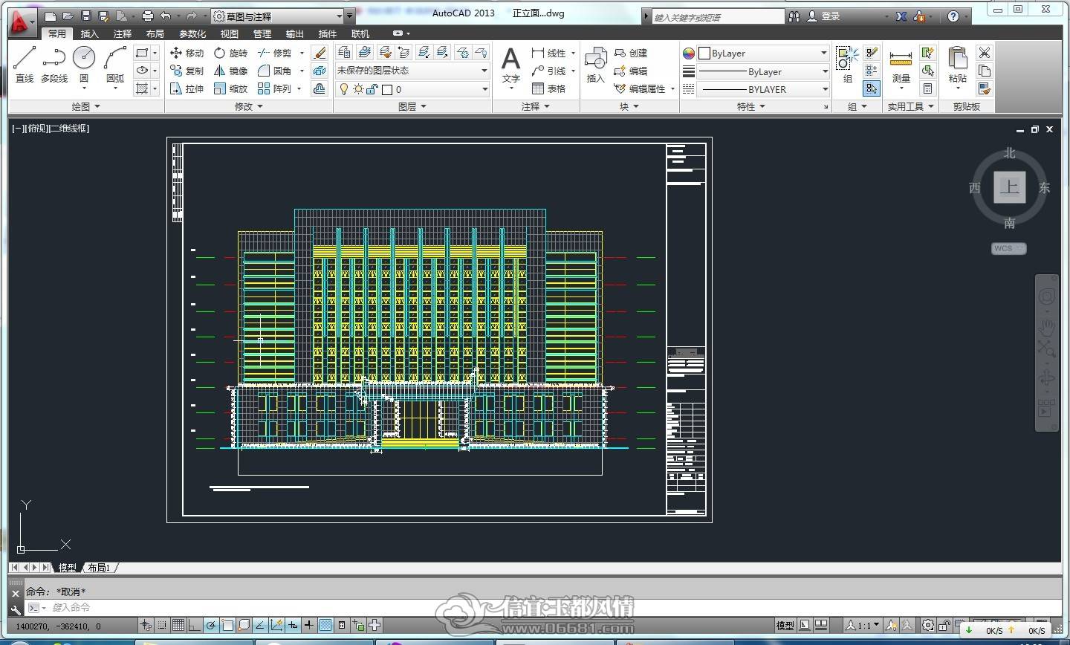Click the Undo arrow in quick access toolbar
Screen dimensions: 1070x645
pos(166,16)
